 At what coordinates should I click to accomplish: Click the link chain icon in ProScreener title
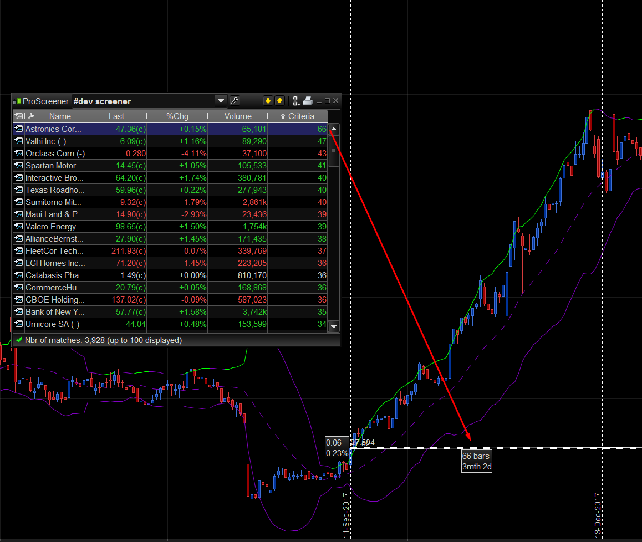point(296,101)
